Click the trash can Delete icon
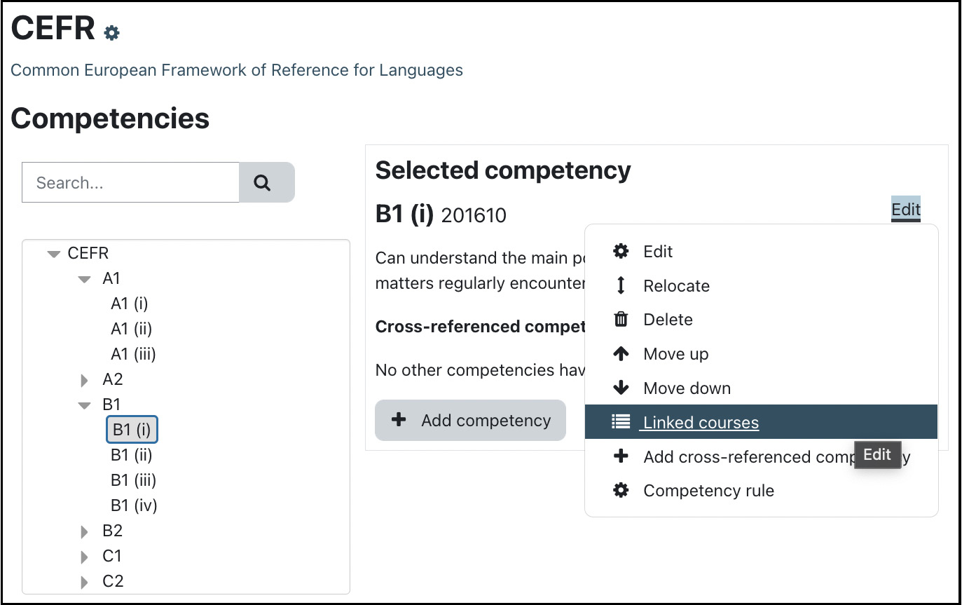 (x=621, y=320)
